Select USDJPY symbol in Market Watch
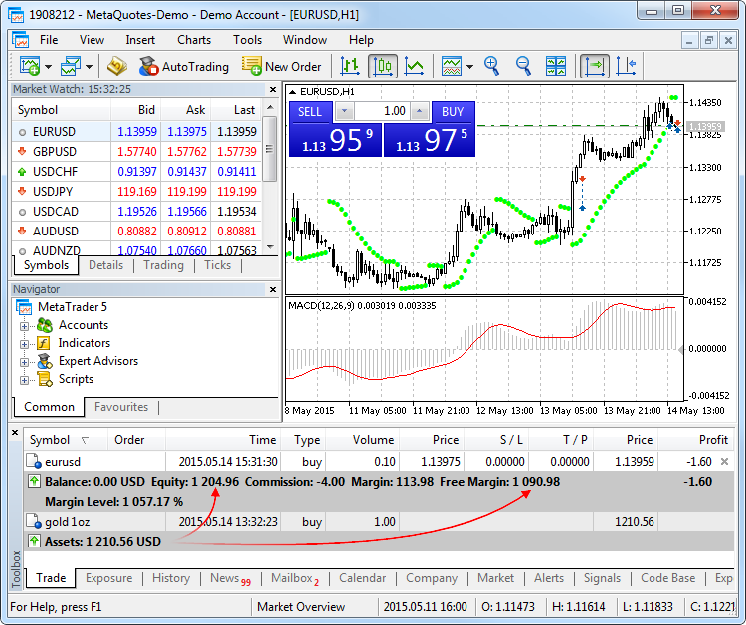 pyautogui.click(x=53, y=192)
